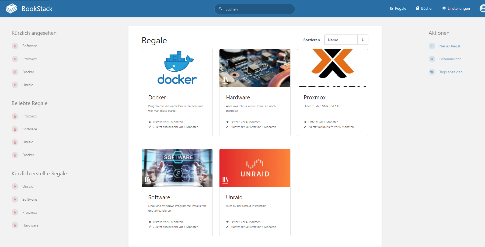Open Unraid link in Kürzlich angesehen
The image size is (485, 247).
pyautogui.click(x=28, y=85)
